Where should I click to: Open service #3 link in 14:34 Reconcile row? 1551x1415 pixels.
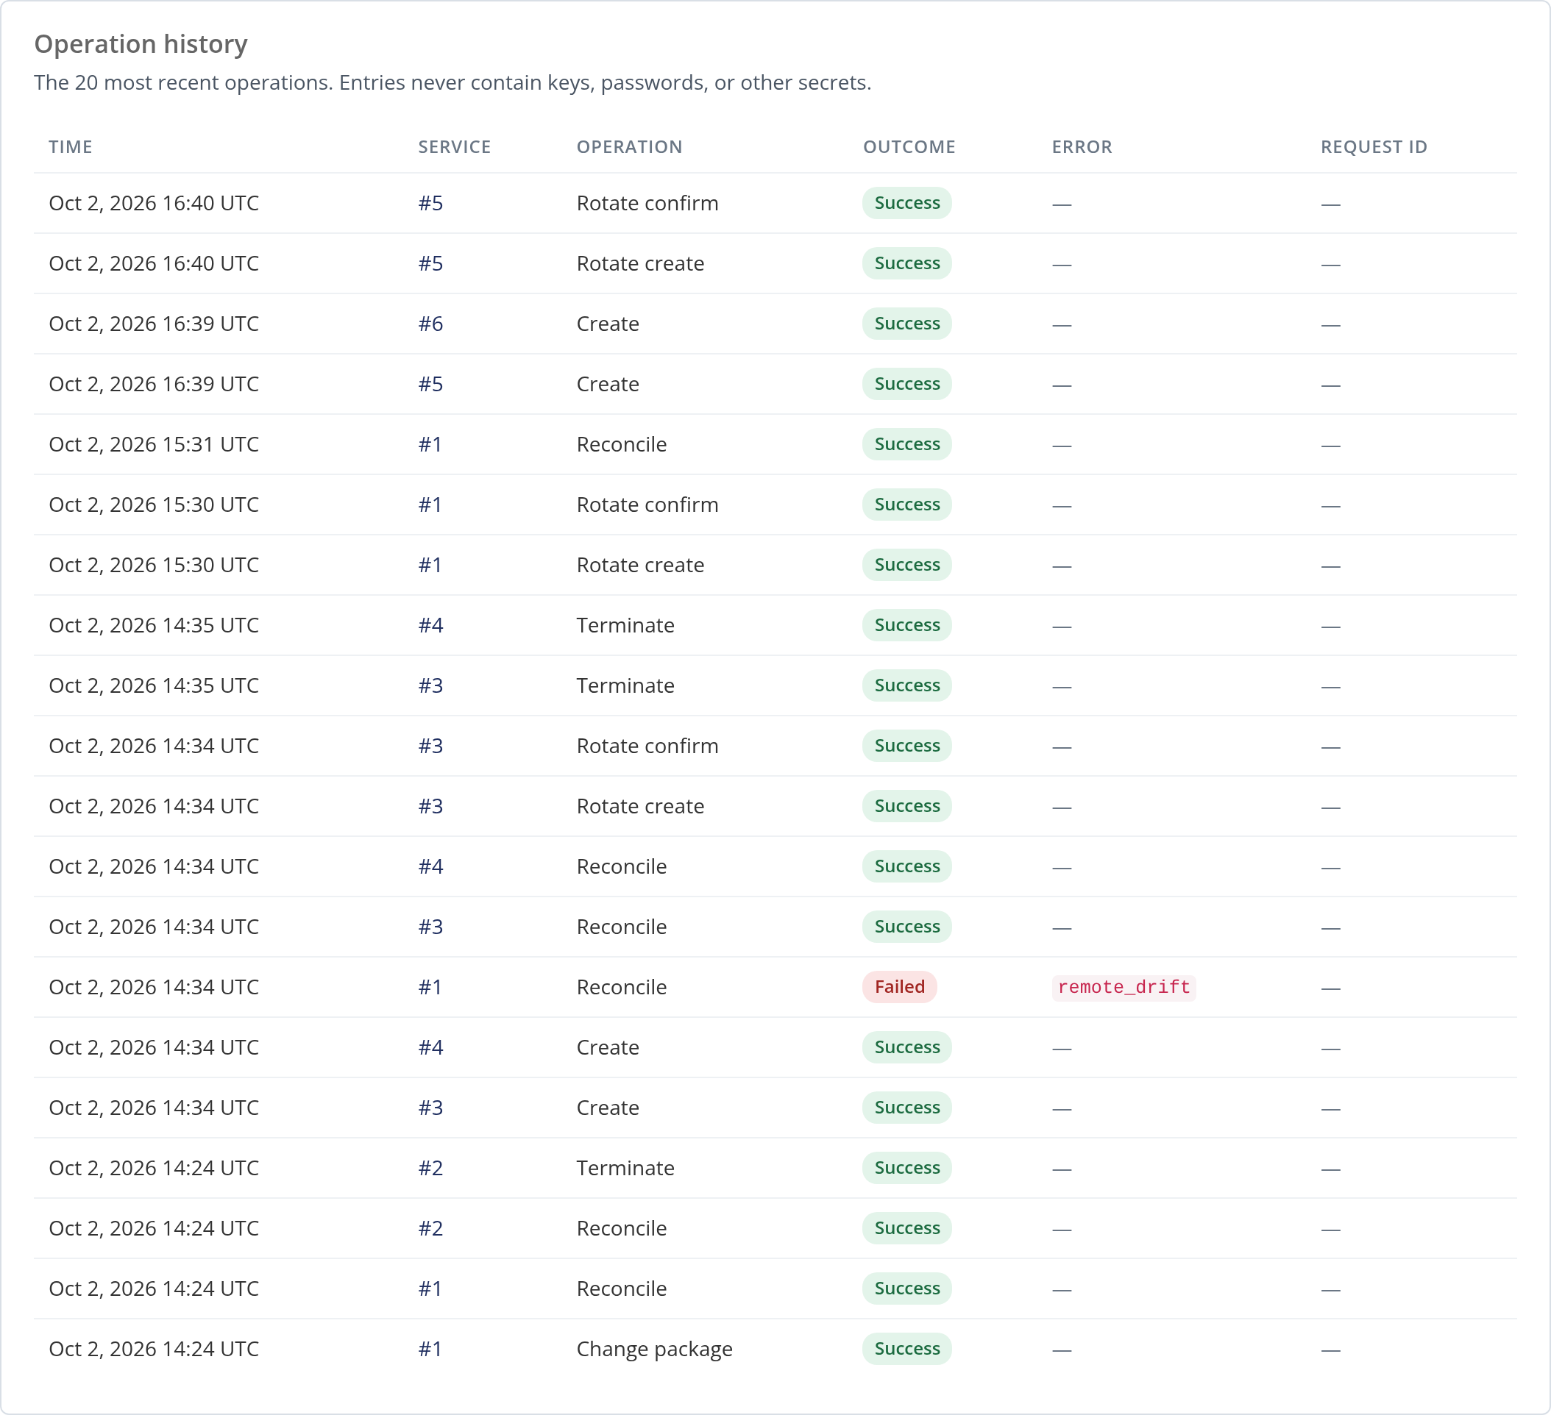coord(430,927)
